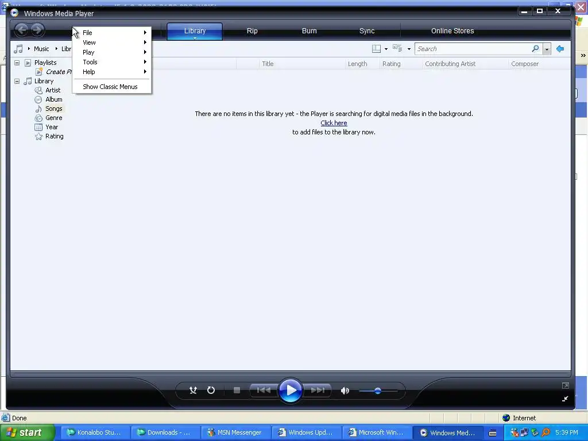Switch to the Sync tab
Viewport: 588px width, 441px height.
[367, 31]
